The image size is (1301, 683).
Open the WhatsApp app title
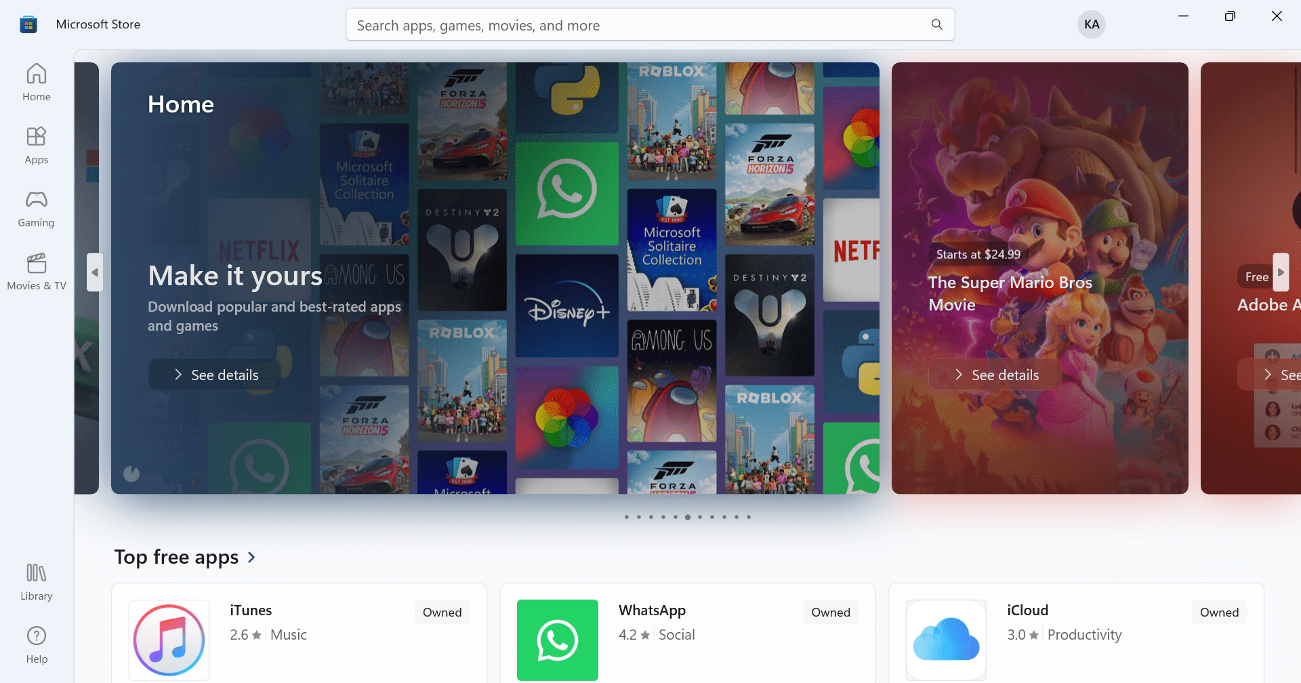[652, 610]
